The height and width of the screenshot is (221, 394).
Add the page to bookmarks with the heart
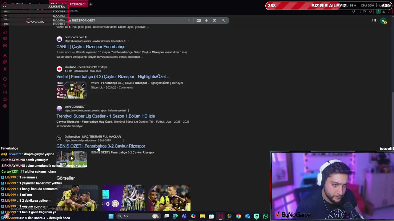click(370, 11)
